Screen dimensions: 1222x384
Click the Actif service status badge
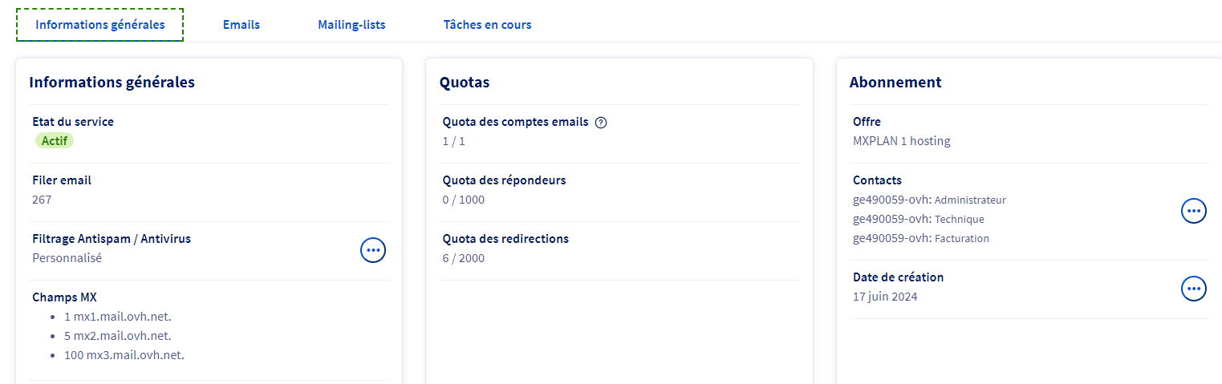coord(54,141)
